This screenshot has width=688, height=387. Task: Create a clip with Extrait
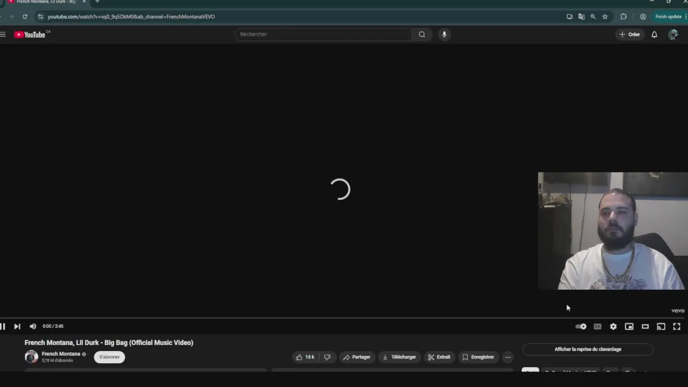coord(439,357)
